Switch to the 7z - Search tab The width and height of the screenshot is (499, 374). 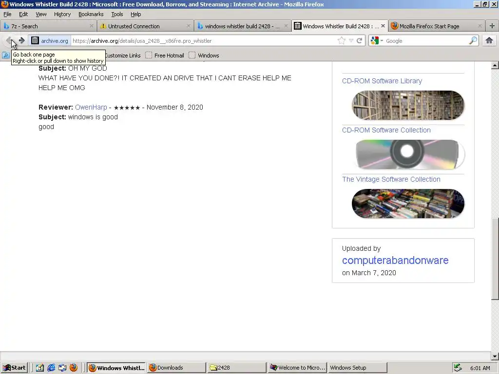pyautogui.click(x=48, y=26)
